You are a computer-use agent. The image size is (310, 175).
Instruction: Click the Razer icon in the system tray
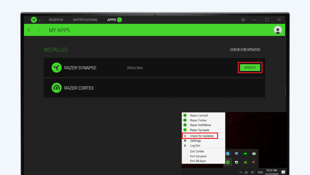(228, 162)
